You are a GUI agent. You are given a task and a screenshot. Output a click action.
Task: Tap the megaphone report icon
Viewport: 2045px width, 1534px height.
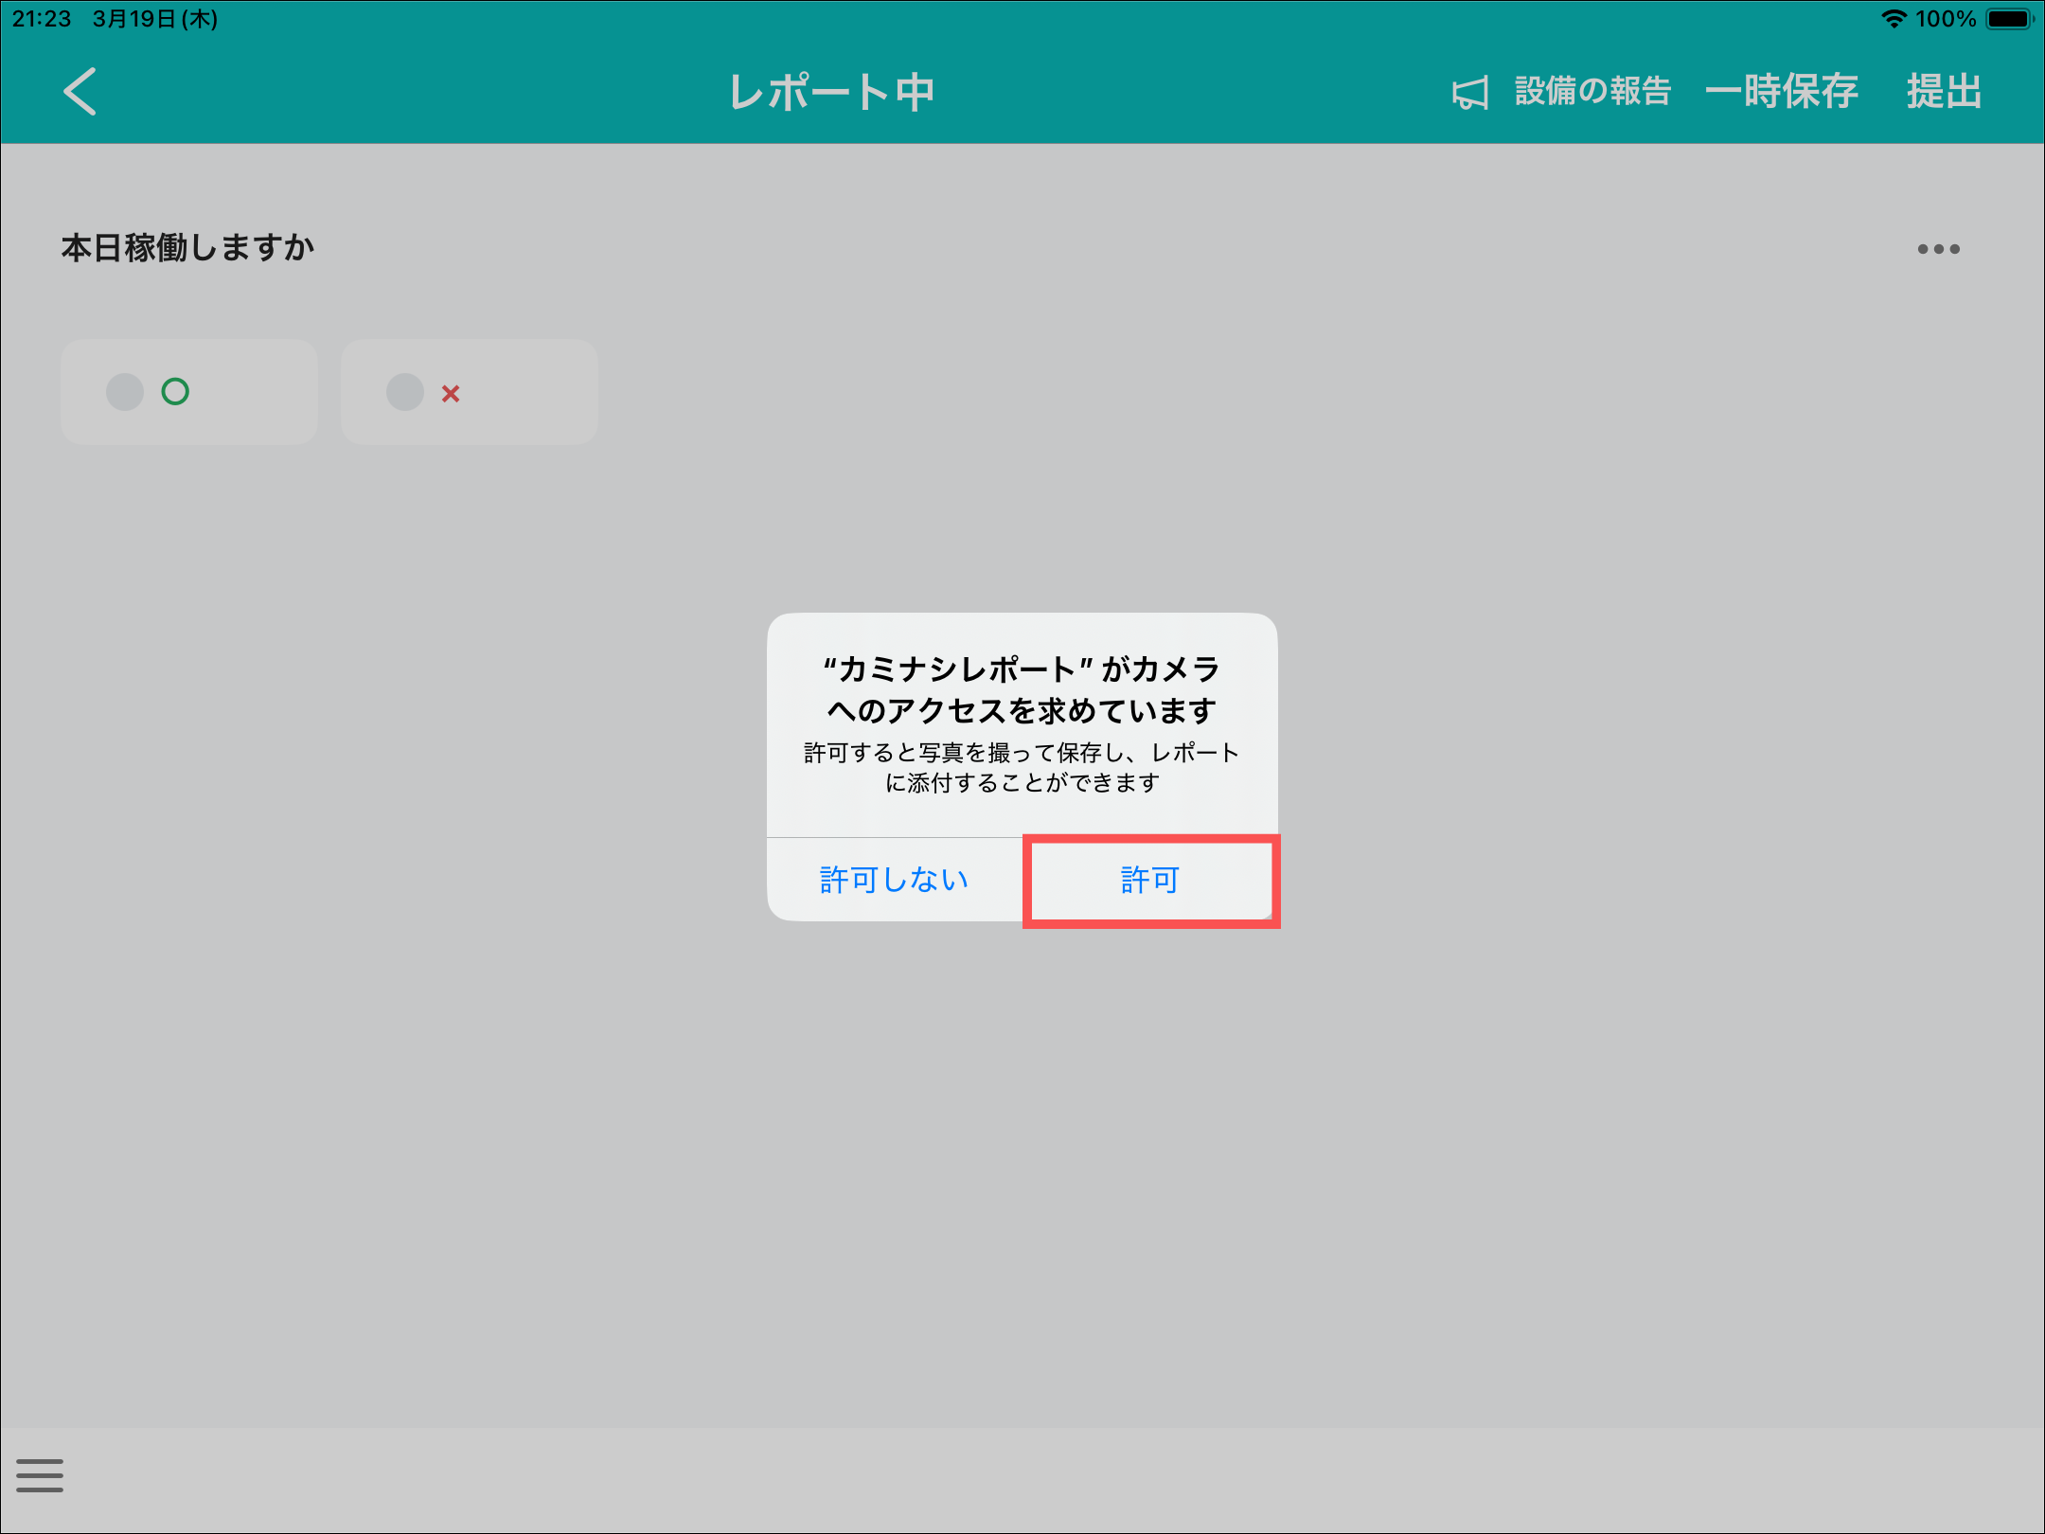click(x=1469, y=93)
